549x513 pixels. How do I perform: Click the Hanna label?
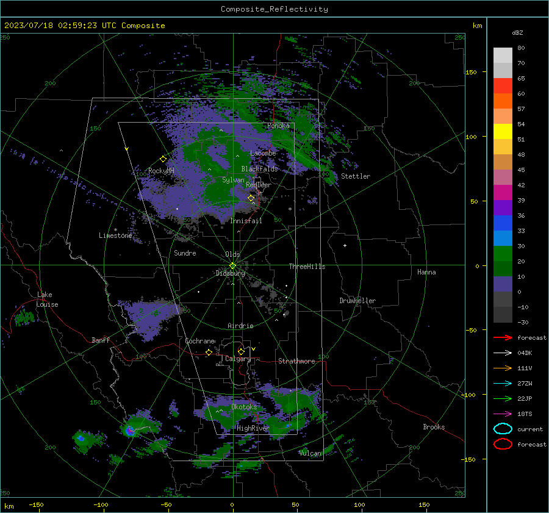click(x=426, y=272)
